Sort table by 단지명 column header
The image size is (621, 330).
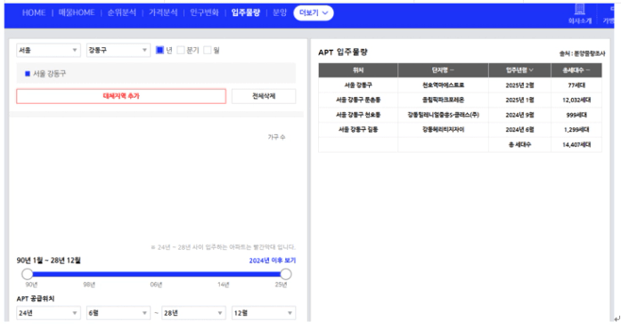pyautogui.click(x=443, y=70)
